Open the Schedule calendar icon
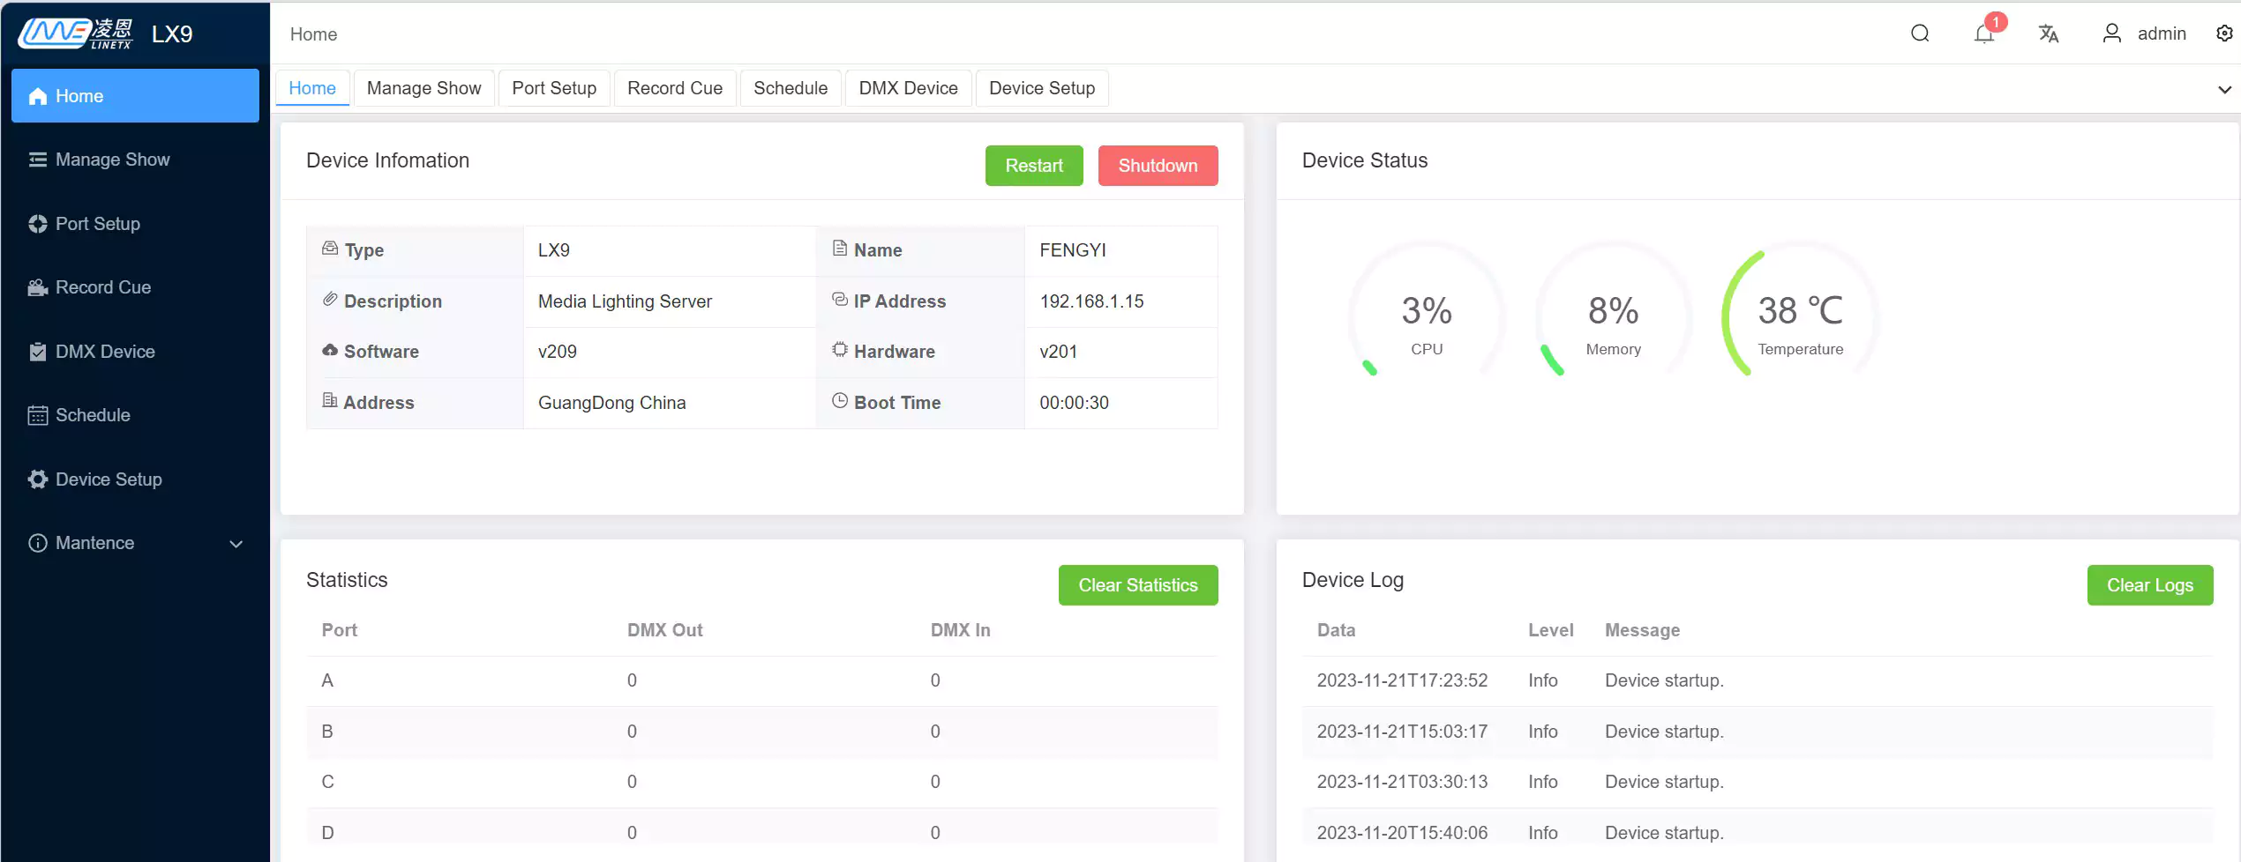Screen dimensions: 2241x862 click(37, 415)
